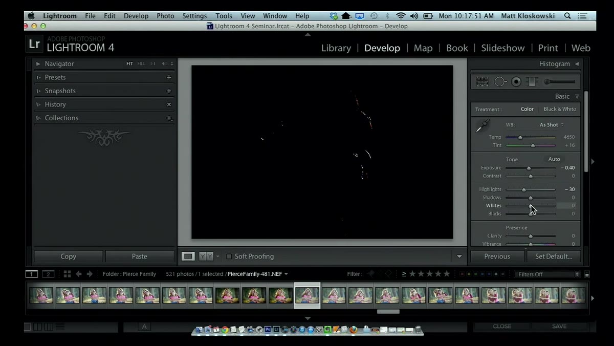
Task: Open grid view icon in filmstrip bar
Action: click(67, 274)
